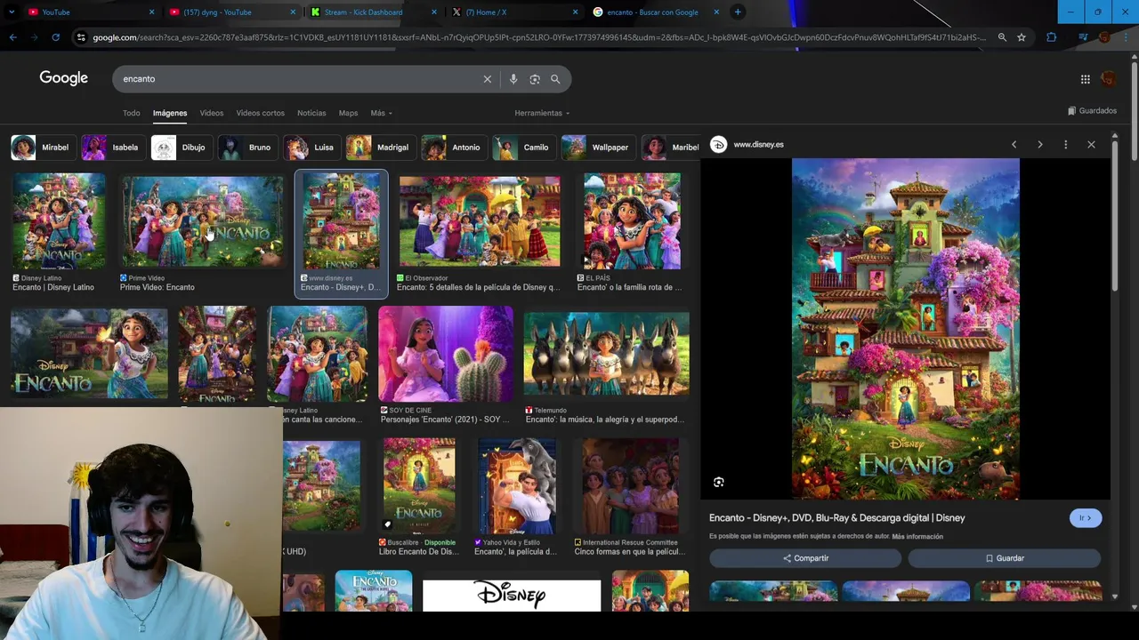This screenshot has width=1139, height=640.
Task: Select the Noticias search tab
Action: [x=311, y=113]
